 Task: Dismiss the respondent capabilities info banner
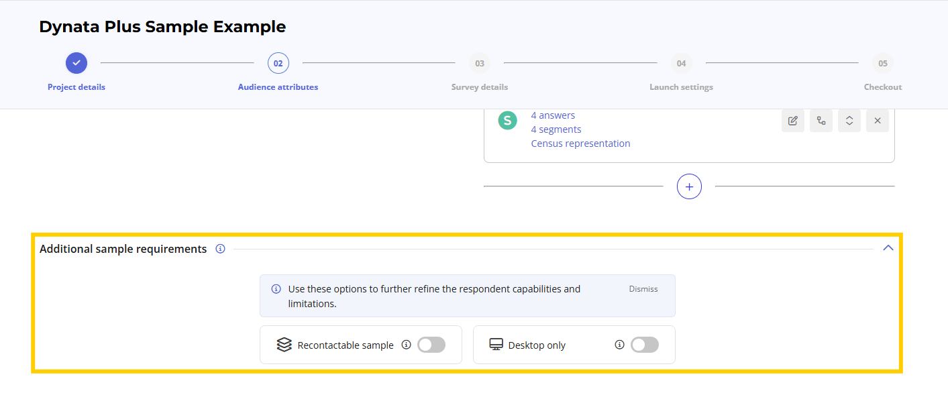[x=643, y=289]
